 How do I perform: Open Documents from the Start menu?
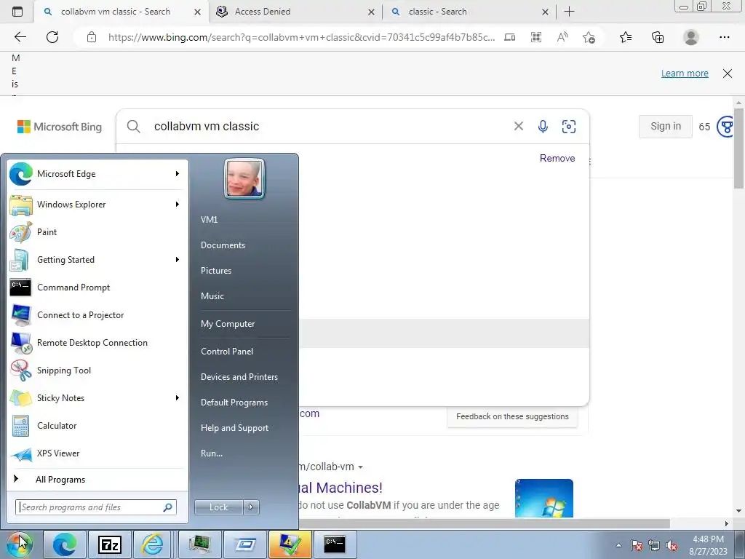click(223, 245)
